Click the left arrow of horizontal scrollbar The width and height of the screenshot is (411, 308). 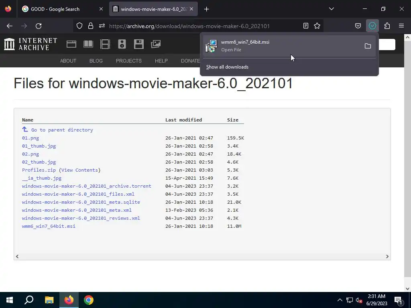click(17, 256)
